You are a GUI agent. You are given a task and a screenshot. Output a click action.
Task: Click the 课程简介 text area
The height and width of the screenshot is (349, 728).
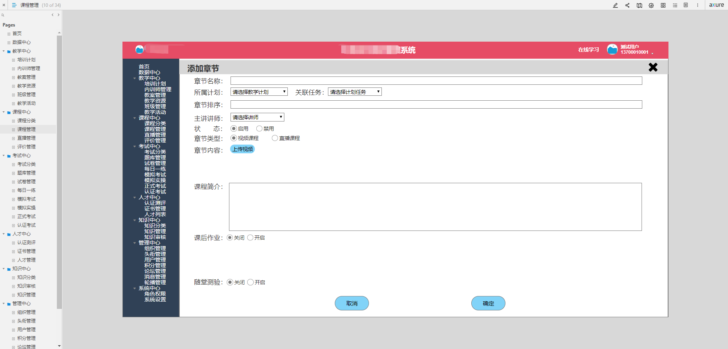[x=435, y=207]
